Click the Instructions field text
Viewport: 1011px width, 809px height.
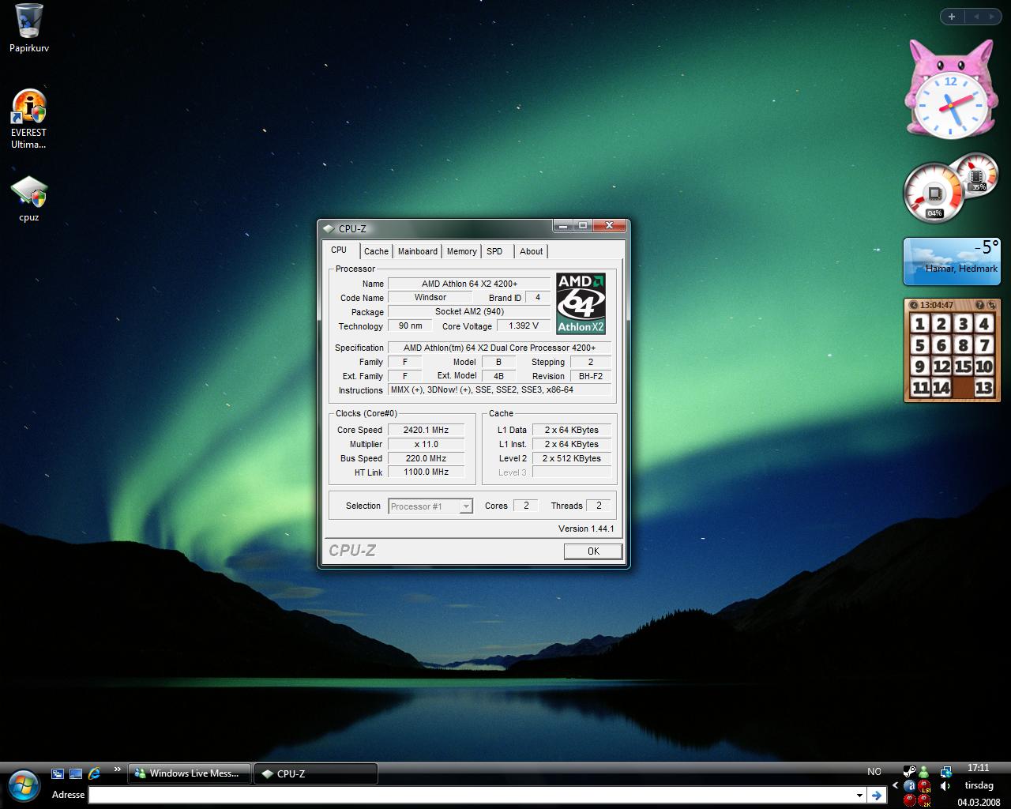coord(499,390)
